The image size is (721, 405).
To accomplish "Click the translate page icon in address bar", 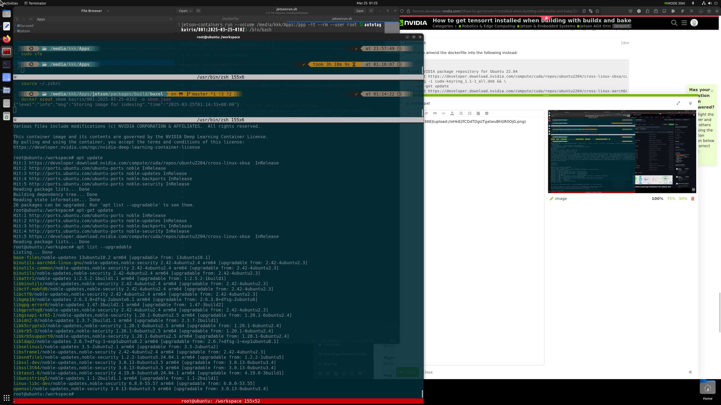I will (x=591, y=11).
